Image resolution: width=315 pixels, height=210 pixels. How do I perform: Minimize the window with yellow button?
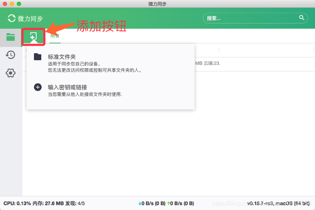12,4
